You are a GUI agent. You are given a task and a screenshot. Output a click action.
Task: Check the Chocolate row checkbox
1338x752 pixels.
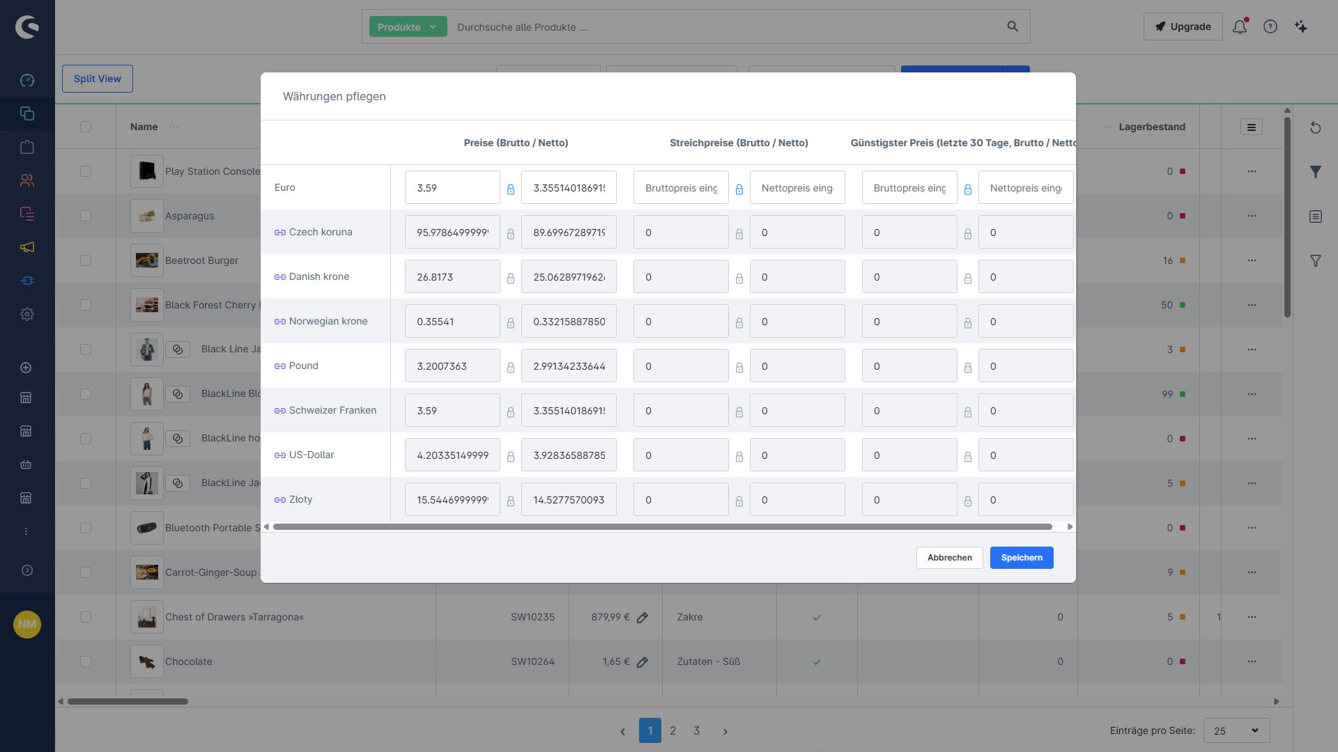click(x=86, y=661)
